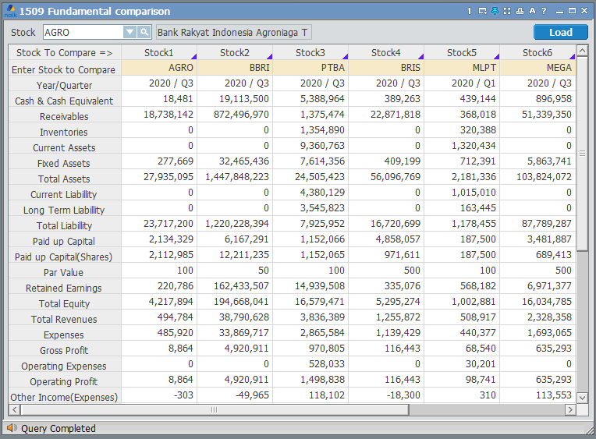Click the horizontal scrollbar right arrow
Screen dimensions: 596x439
click(x=570, y=409)
